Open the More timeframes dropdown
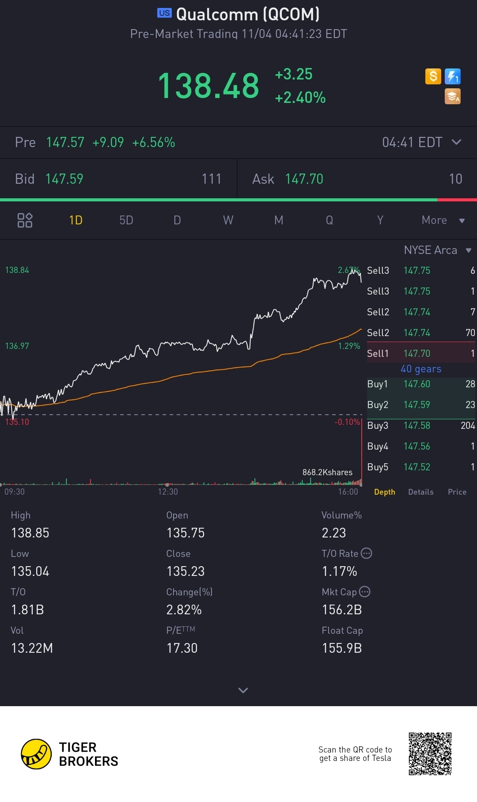The width and height of the screenshot is (477, 802). (x=443, y=220)
